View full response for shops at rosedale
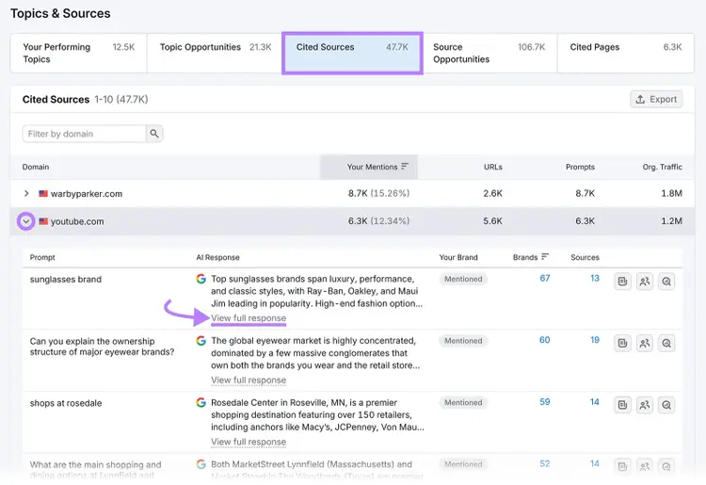 [x=249, y=442]
